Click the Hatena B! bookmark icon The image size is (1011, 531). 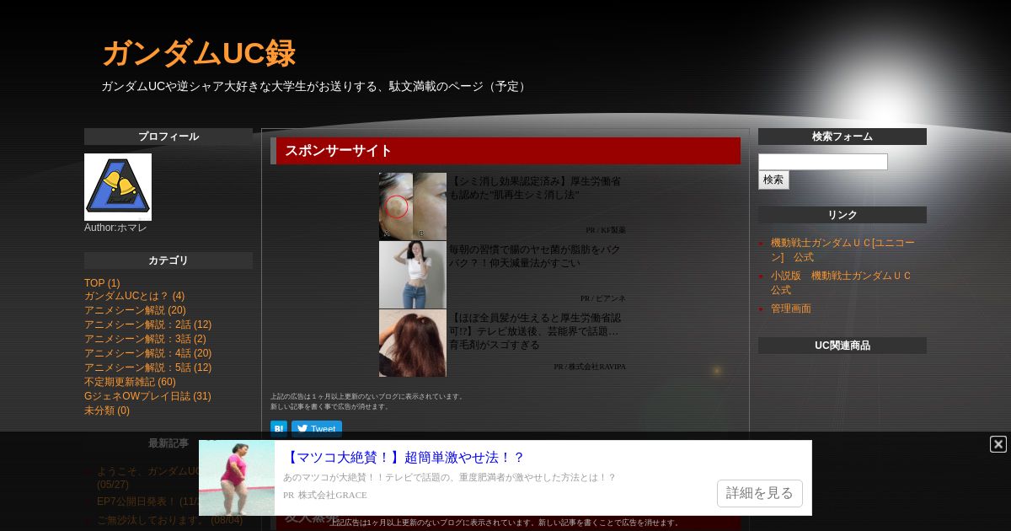(x=279, y=428)
